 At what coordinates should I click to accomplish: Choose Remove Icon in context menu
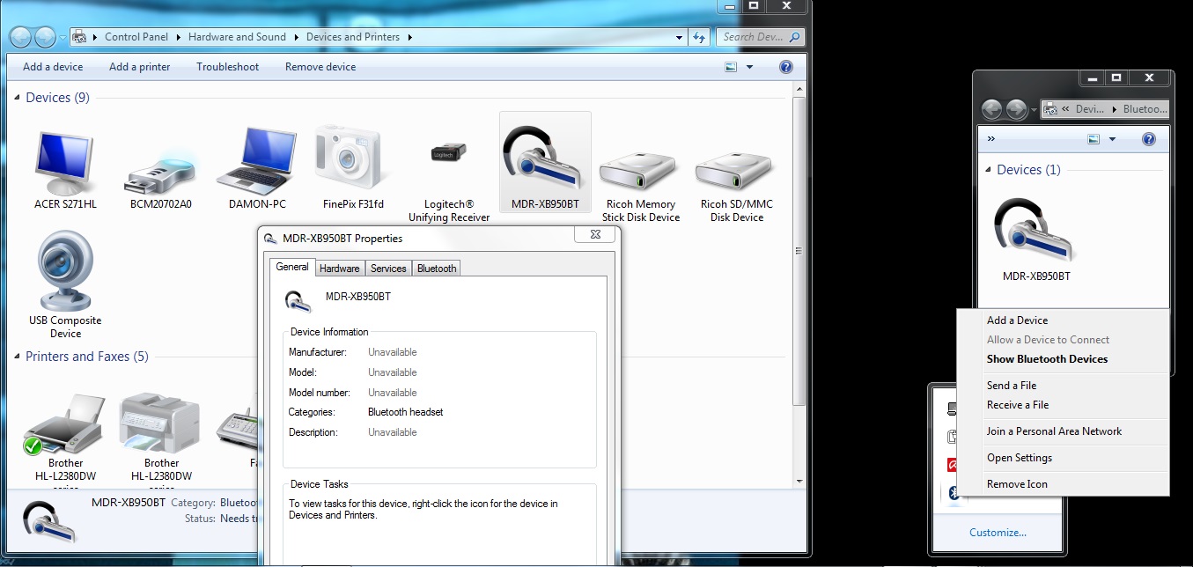(1064, 484)
